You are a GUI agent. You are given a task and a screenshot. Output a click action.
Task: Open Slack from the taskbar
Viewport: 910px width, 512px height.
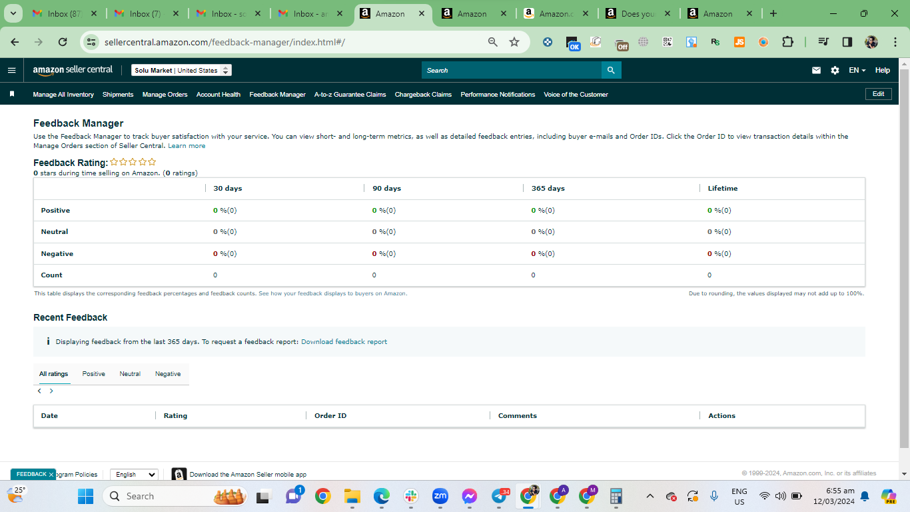(x=410, y=496)
